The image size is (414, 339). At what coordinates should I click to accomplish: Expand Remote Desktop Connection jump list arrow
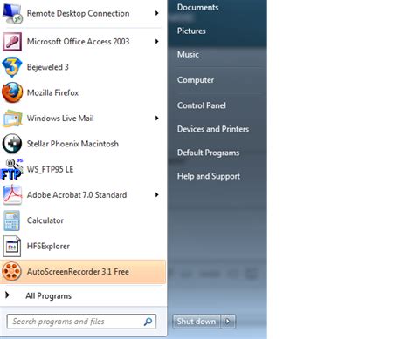click(157, 13)
